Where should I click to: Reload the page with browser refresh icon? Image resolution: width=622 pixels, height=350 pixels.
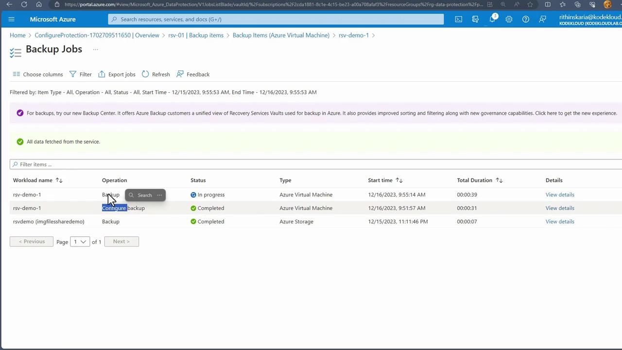24,4
